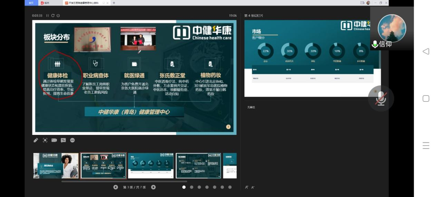438x197 pixels.
Task: Jump to the last page indicator dot
Action: point(230,187)
